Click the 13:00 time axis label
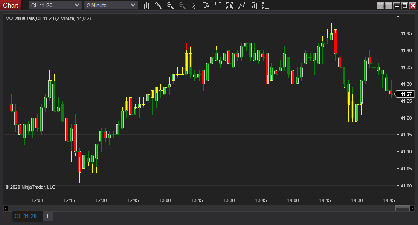The width and height of the screenshot is (418, 225). (x=165, y=200)
